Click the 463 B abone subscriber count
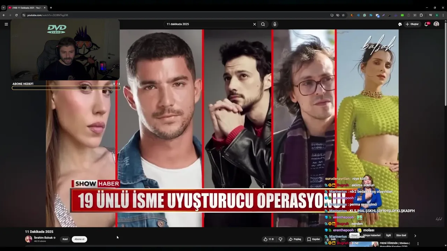This screenshot has width=447, height=251. [x=40, y=241]
